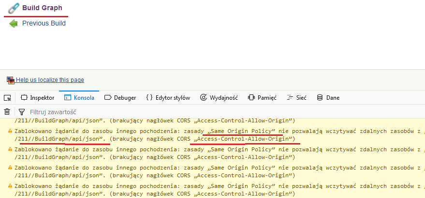Open Help us localize this page link

50,80
